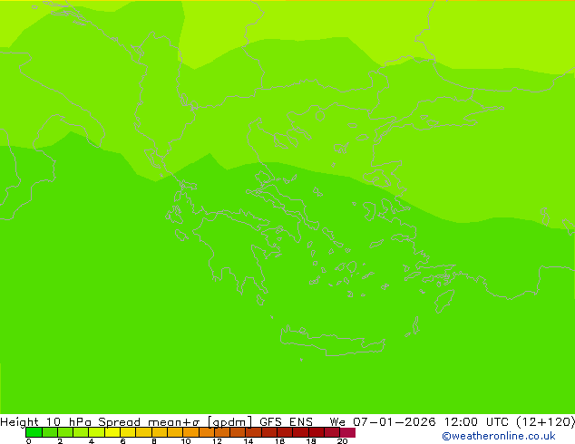Click legend scale number 16
Screen dimensions: 575x444
(x=280, y=441)
